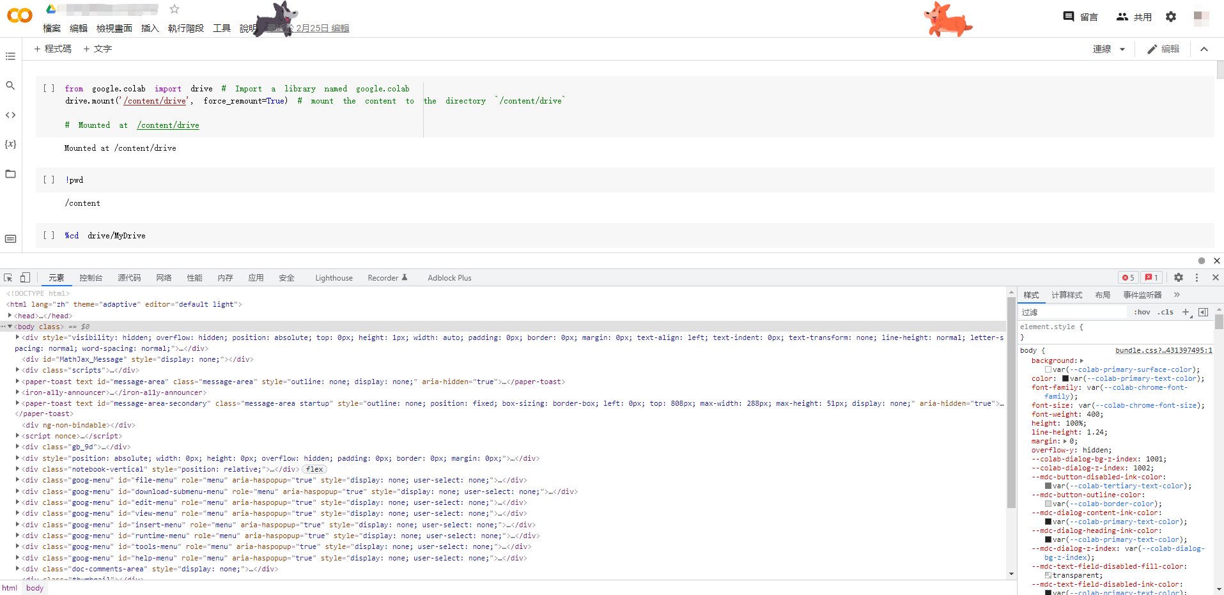1224x595 pixels.
Task: Run the cell containing !pwd
Action: (49, 180)
